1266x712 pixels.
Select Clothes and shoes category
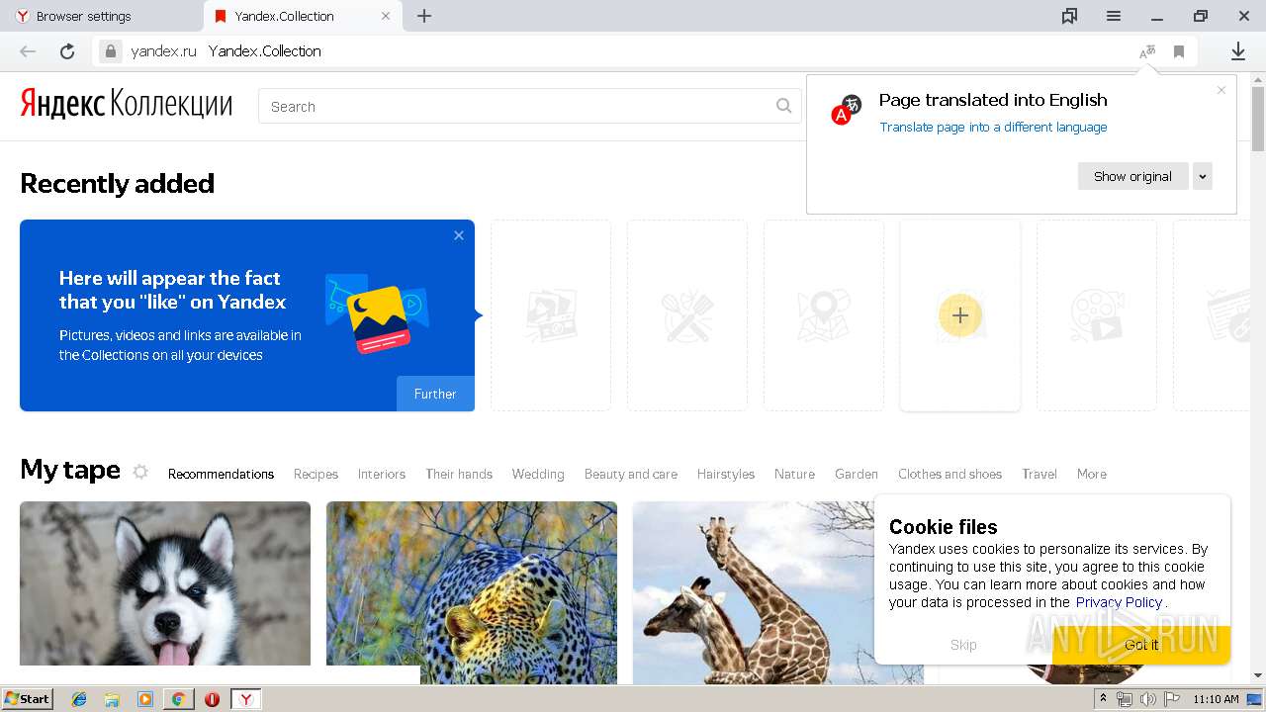pyautogui.click(x=949, y=474)
